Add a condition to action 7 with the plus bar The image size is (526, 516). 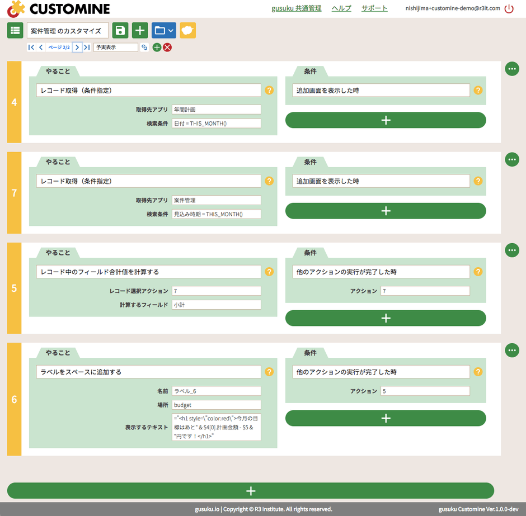pyautogui.click(x=386, y=211)
